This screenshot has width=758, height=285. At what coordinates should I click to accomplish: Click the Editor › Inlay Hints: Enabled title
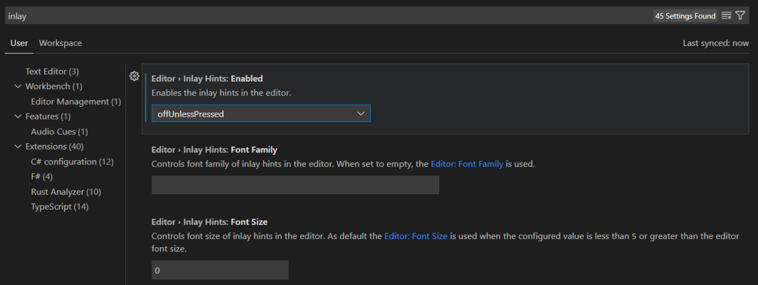(207, 79)
